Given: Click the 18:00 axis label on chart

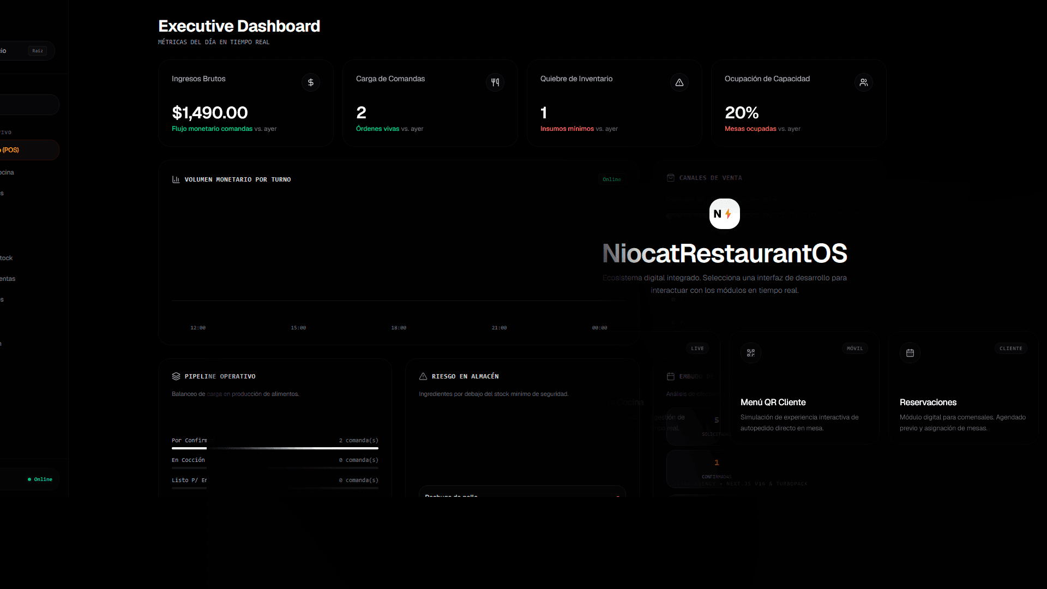Looking at the screenshot, I should 399,328.
